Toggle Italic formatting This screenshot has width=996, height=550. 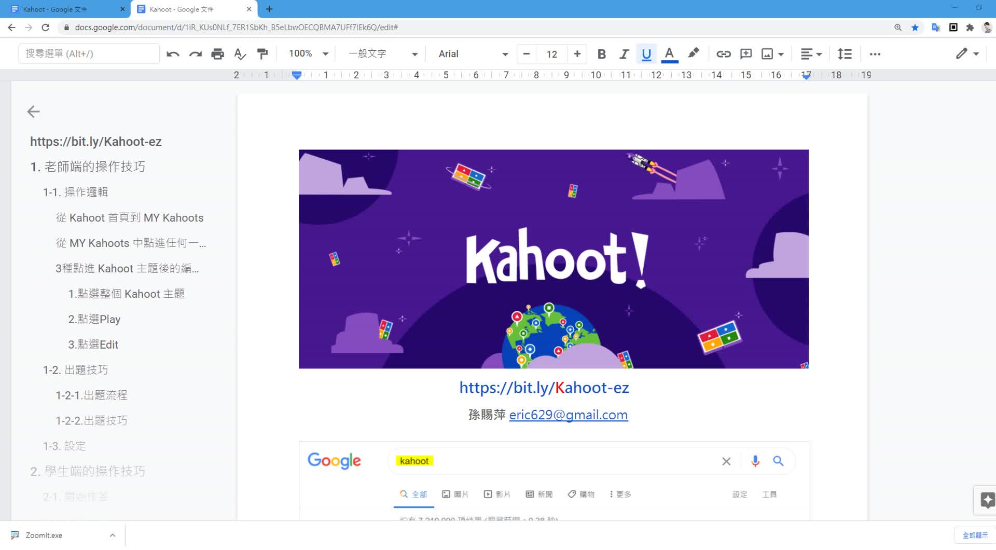[624, 54]
